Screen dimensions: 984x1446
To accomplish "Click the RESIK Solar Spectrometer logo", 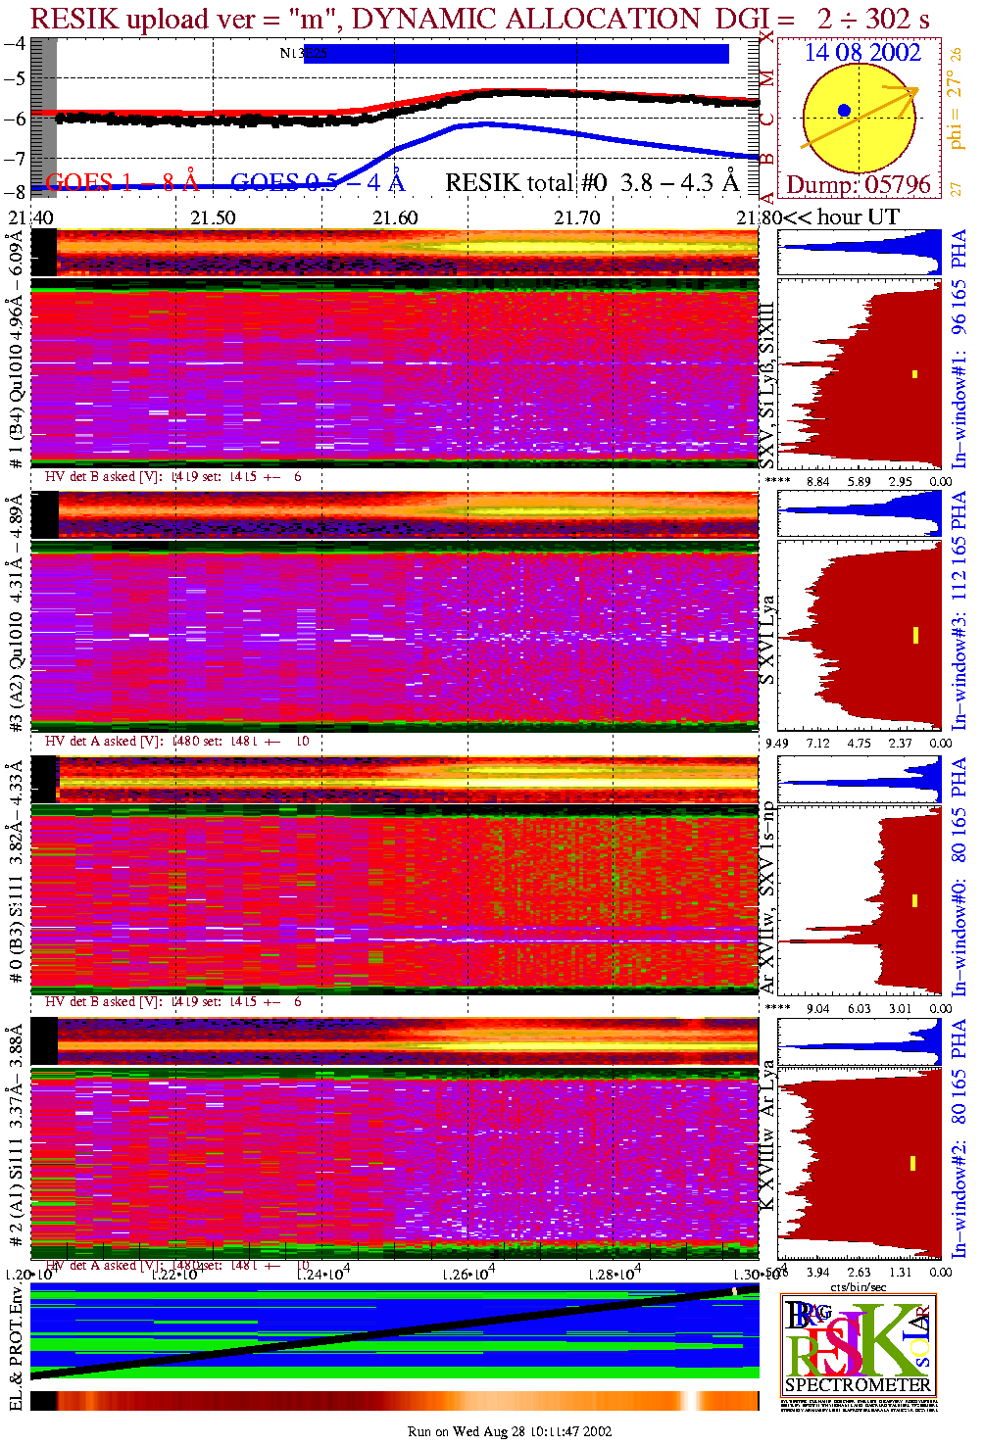I will click(x=859, y=1344).
